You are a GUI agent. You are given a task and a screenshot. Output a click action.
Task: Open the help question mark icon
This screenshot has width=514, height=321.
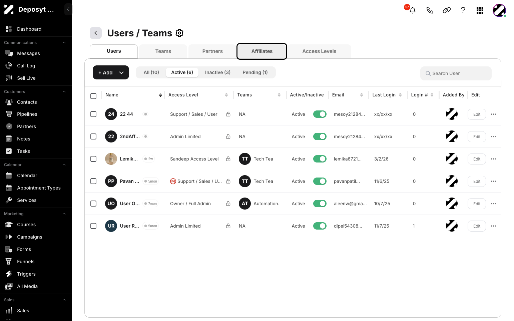pos(463,10)
